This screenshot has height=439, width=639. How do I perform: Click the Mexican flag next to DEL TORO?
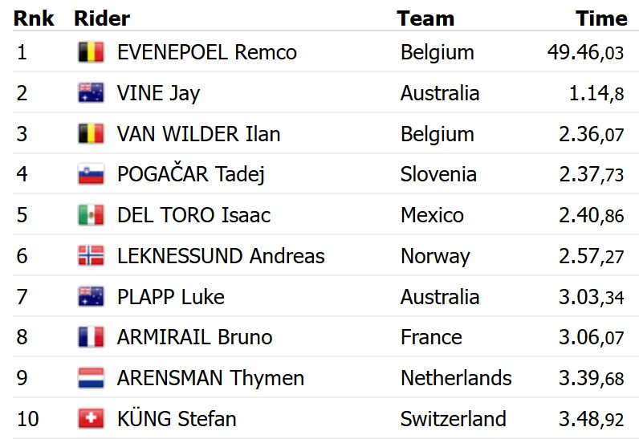91,215
